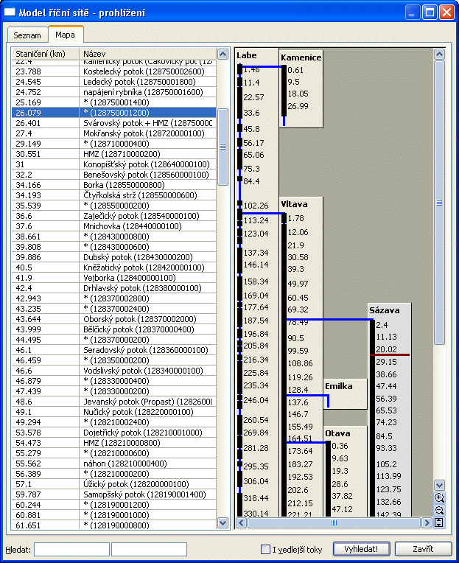Select the Mapa tab
The height and width of the screenshot is (563, 459).
pyautogui.click(x=66, y=35)
